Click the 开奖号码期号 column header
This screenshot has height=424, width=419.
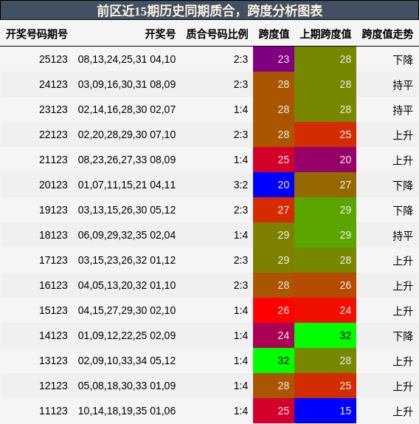coord(37,34)
